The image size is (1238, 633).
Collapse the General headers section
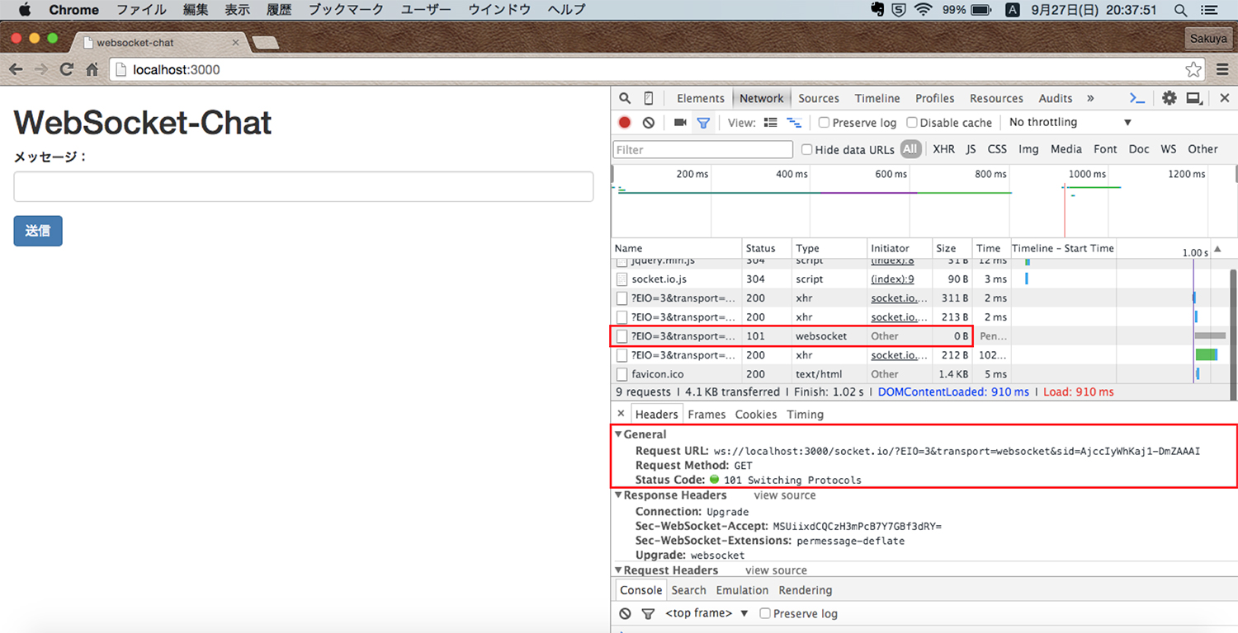[618, 434]
